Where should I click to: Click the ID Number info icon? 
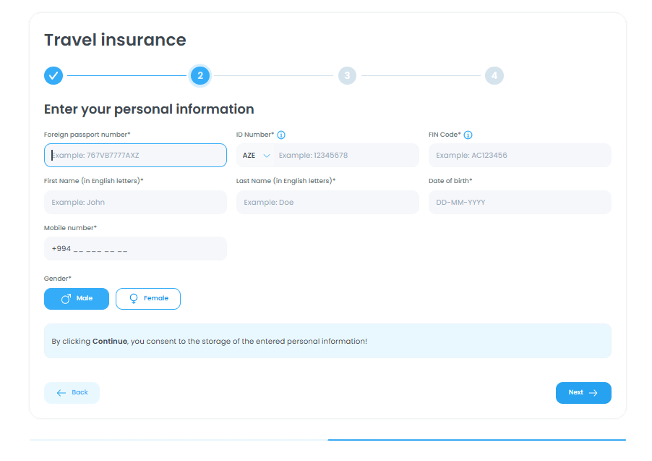tap(281, 135)
